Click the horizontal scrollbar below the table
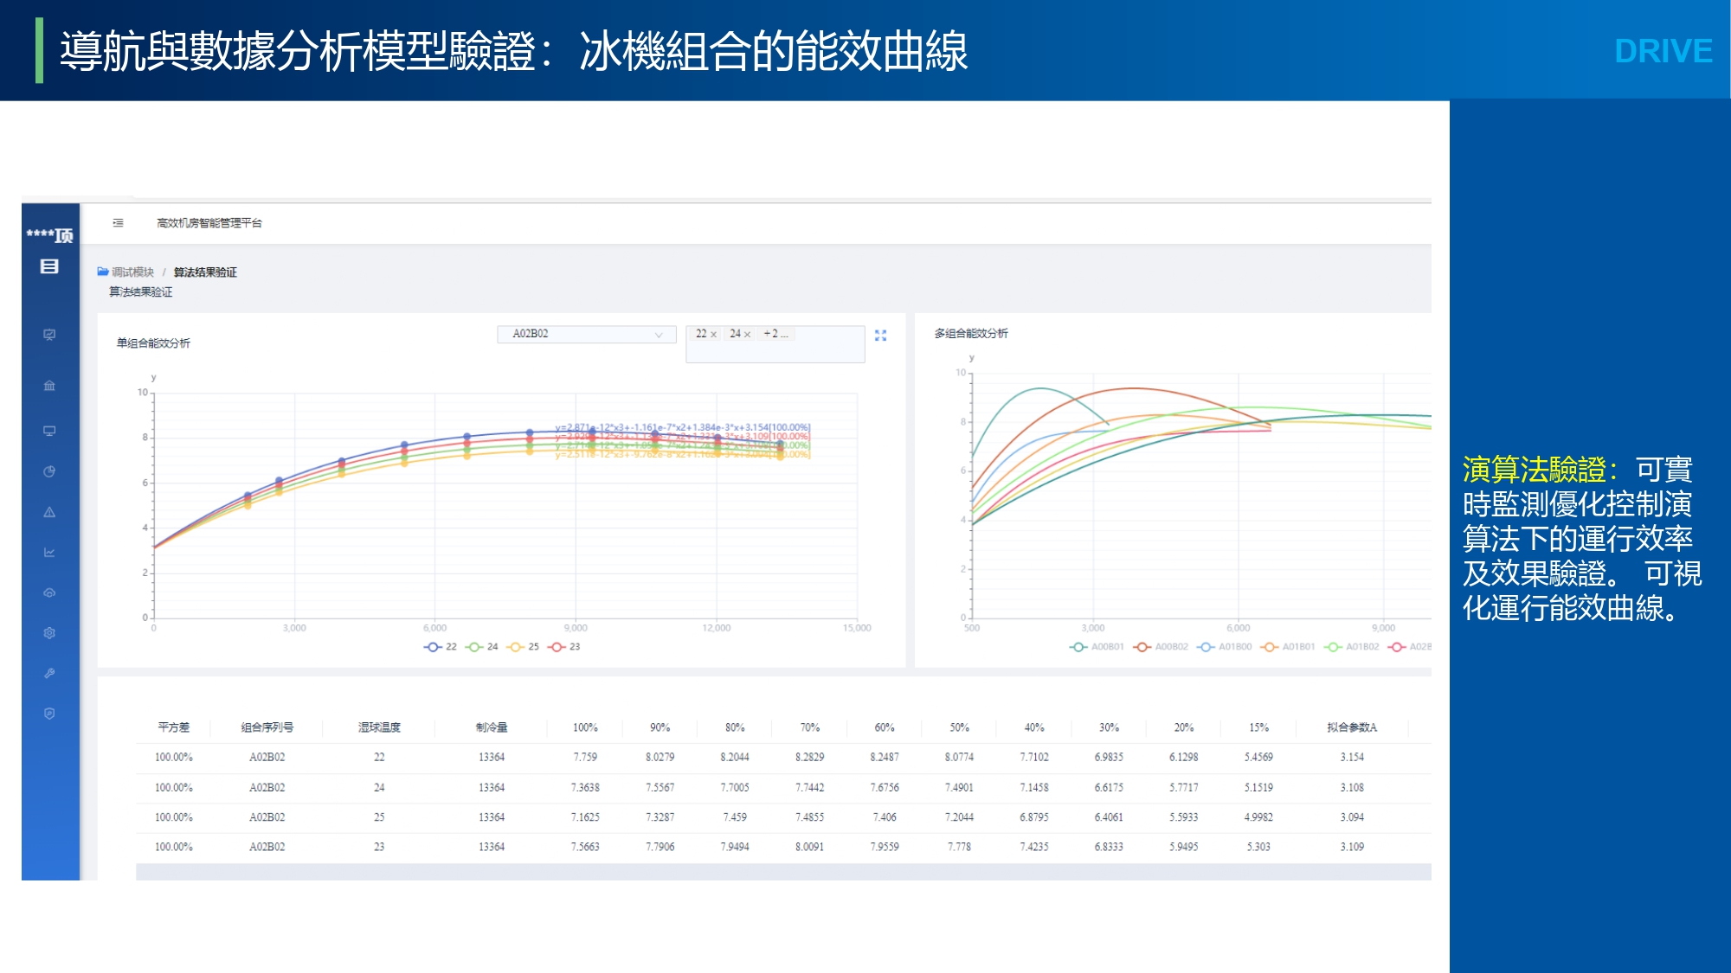This screenshot has height=973, width=1731. pyautogui.click(x=782, y=872)
